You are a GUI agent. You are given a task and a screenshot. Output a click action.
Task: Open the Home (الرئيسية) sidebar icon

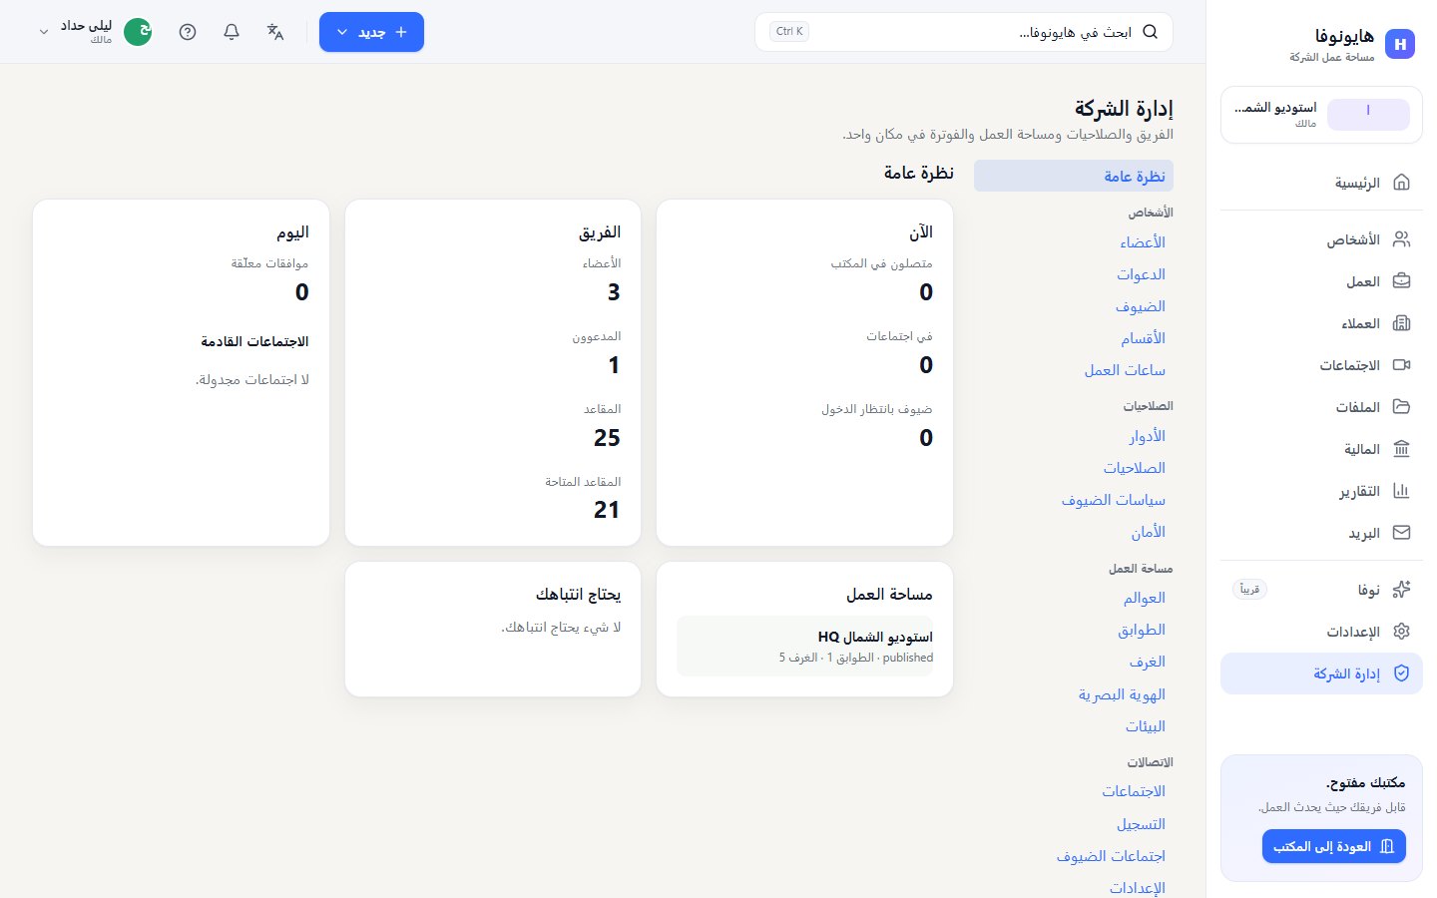[x=1401, y=183]
